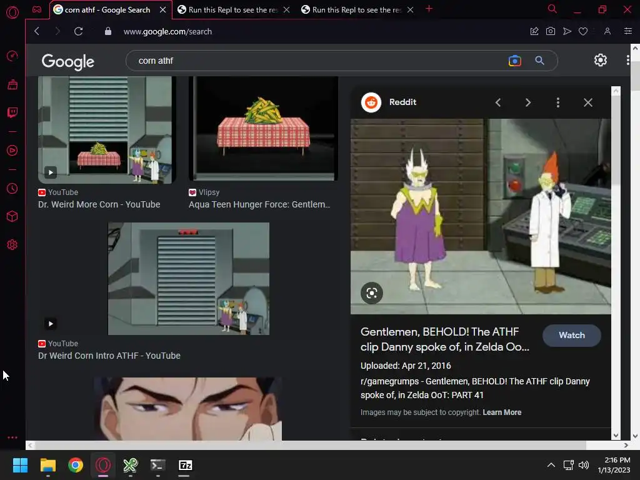Screen dimensions: 640x480
Task: Visit the Reddit source in preview panel
Action: pyautogui.click(x=389, y=102)
